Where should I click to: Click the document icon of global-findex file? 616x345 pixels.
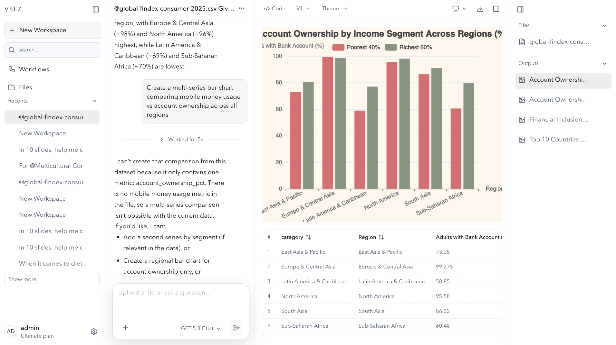click(522, 42)
